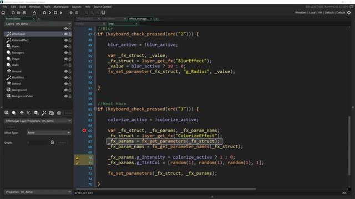The height and width of the screenshot is (199, 355).
Task: Open the Build menu
Action: click(x=23, y=7)
